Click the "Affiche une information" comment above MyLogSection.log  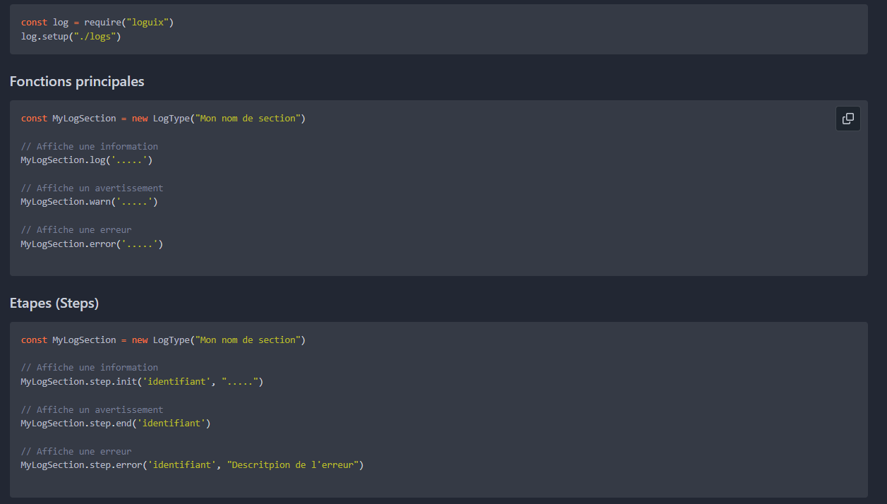coord(90,147)
